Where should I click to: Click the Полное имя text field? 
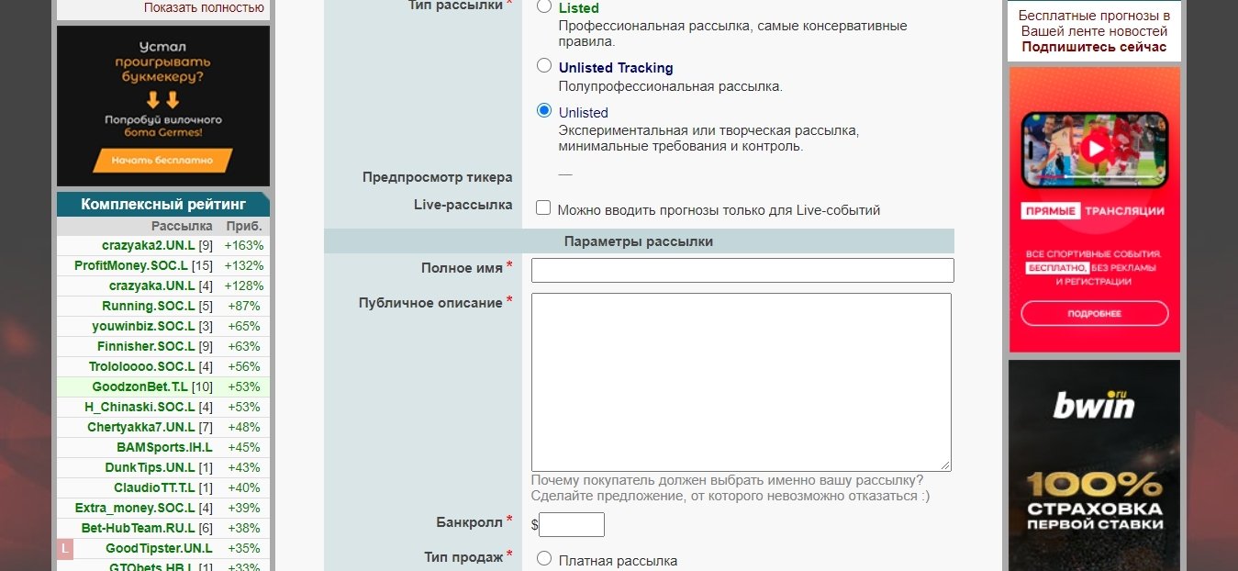point(742,270)
